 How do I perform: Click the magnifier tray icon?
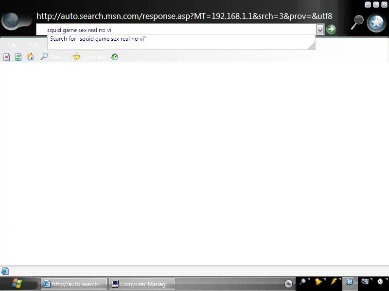302,282
